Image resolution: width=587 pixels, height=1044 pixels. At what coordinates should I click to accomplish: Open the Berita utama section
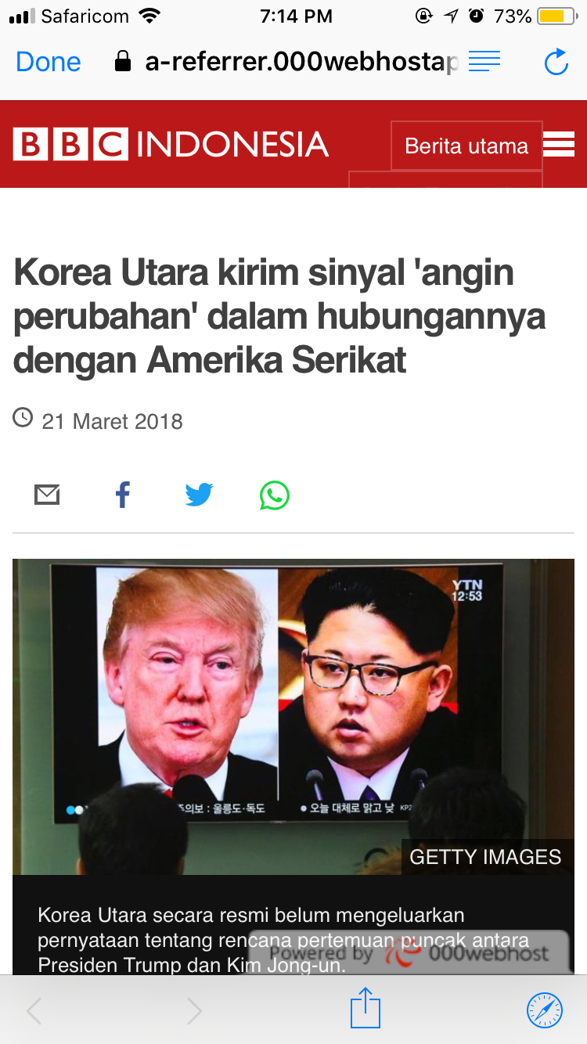click(466, 146)
